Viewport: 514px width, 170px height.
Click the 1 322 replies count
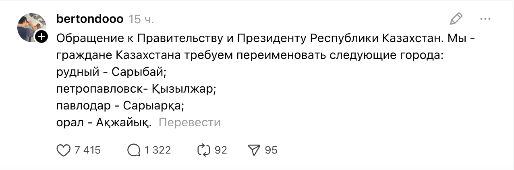point(158,150)
